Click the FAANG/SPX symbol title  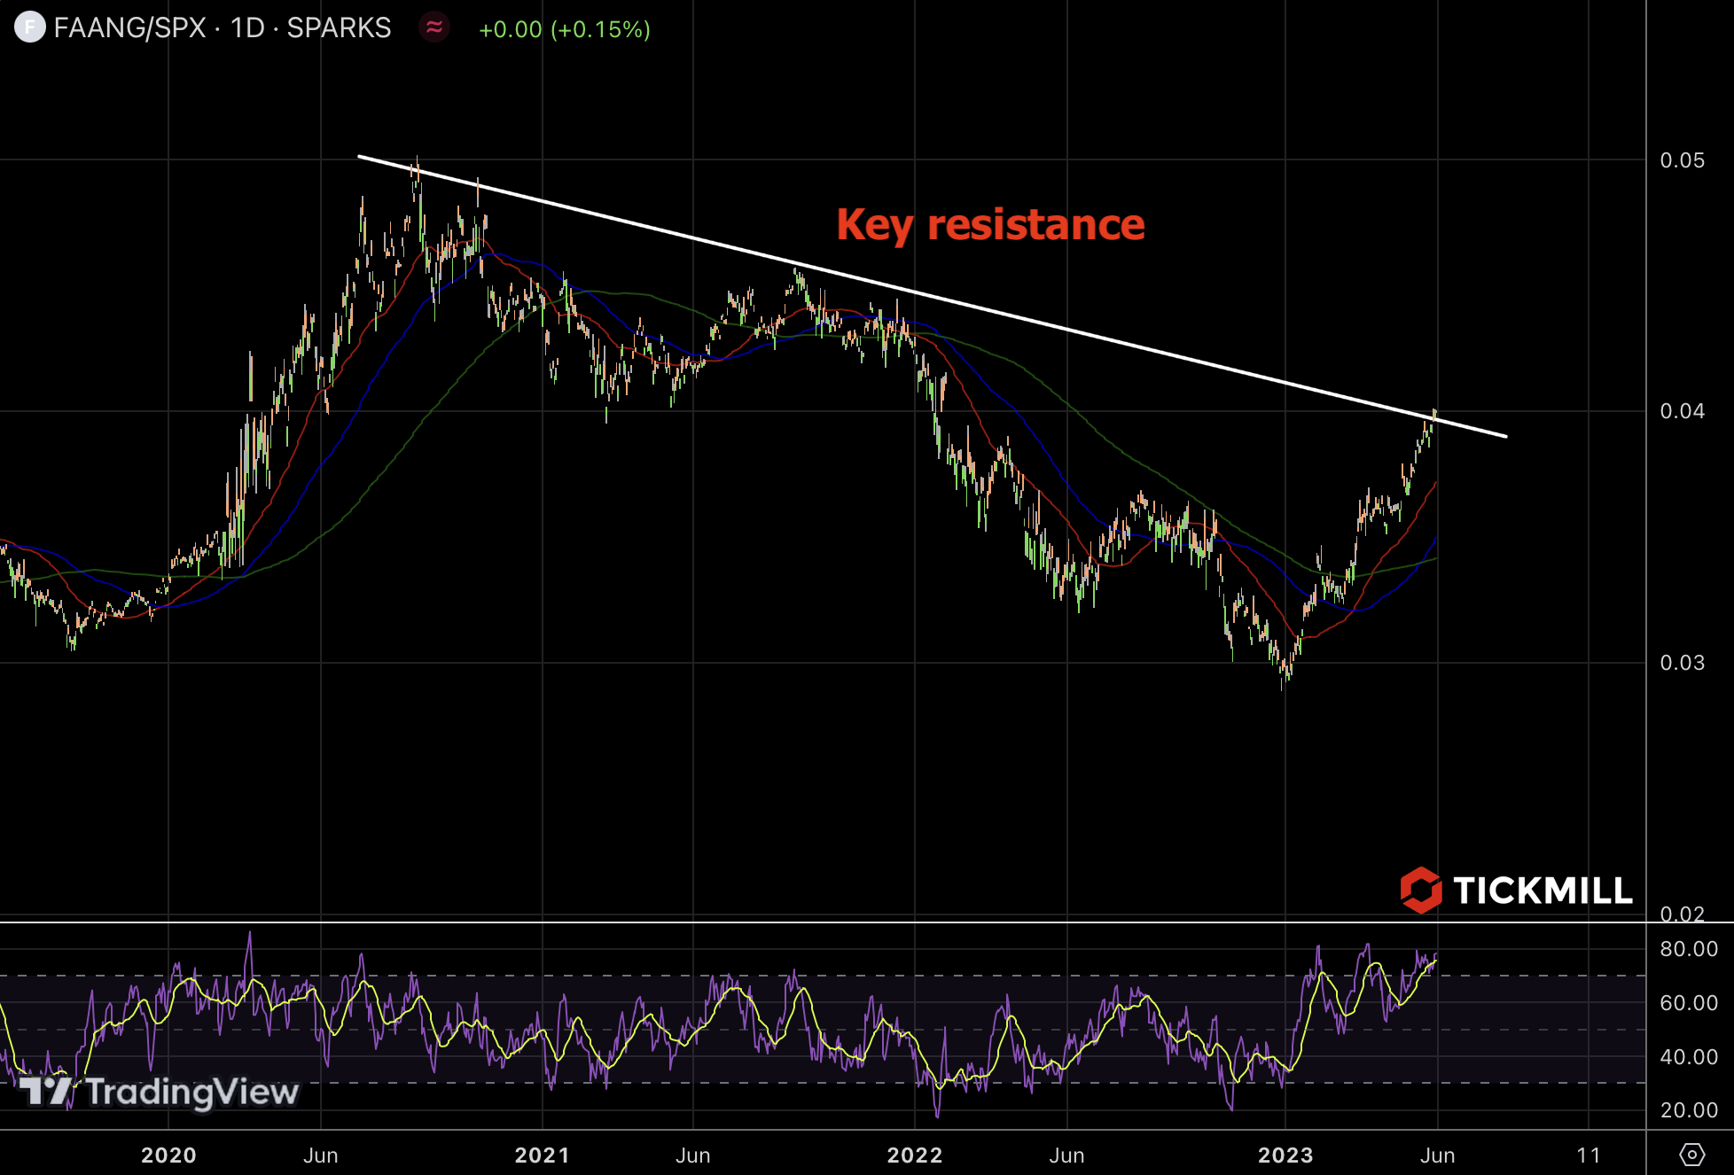tap(129, 28)
